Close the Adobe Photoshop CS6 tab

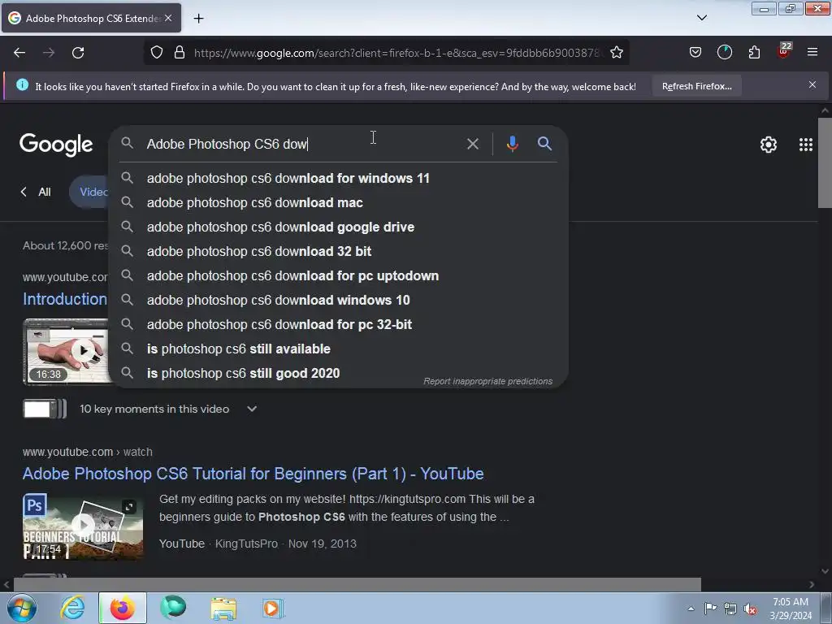coord(168,18)
